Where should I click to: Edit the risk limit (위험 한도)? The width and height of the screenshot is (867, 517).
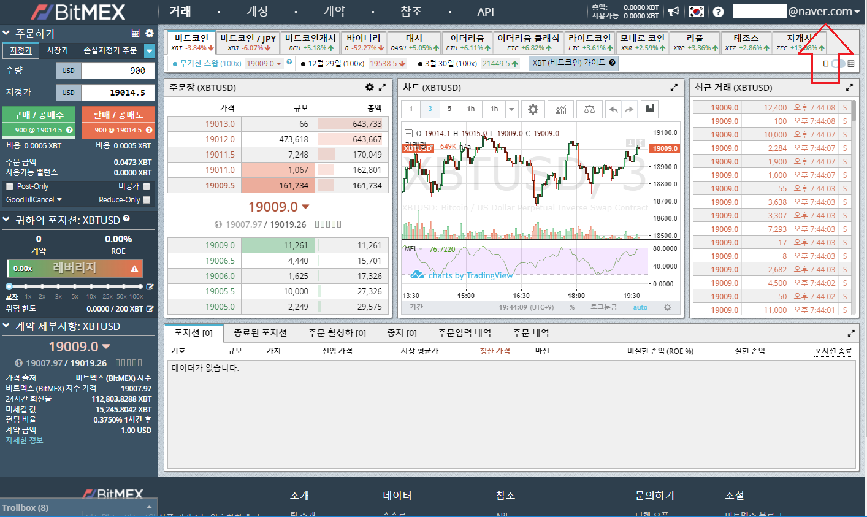click(150, 309)
